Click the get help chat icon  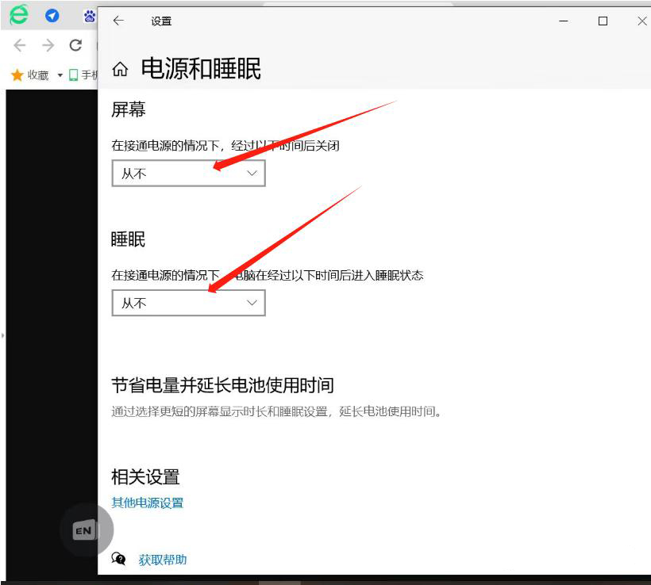coord(118,559)
